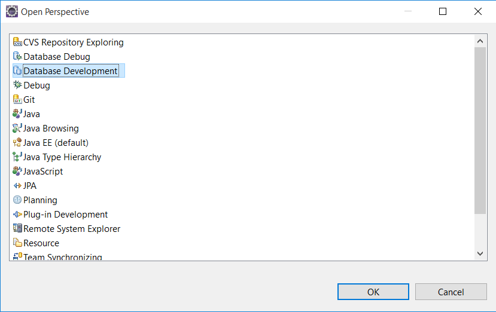496x312 pixels.
Task: Click the CVS Repository Exploring perspective icon
Action: point(17,42)
